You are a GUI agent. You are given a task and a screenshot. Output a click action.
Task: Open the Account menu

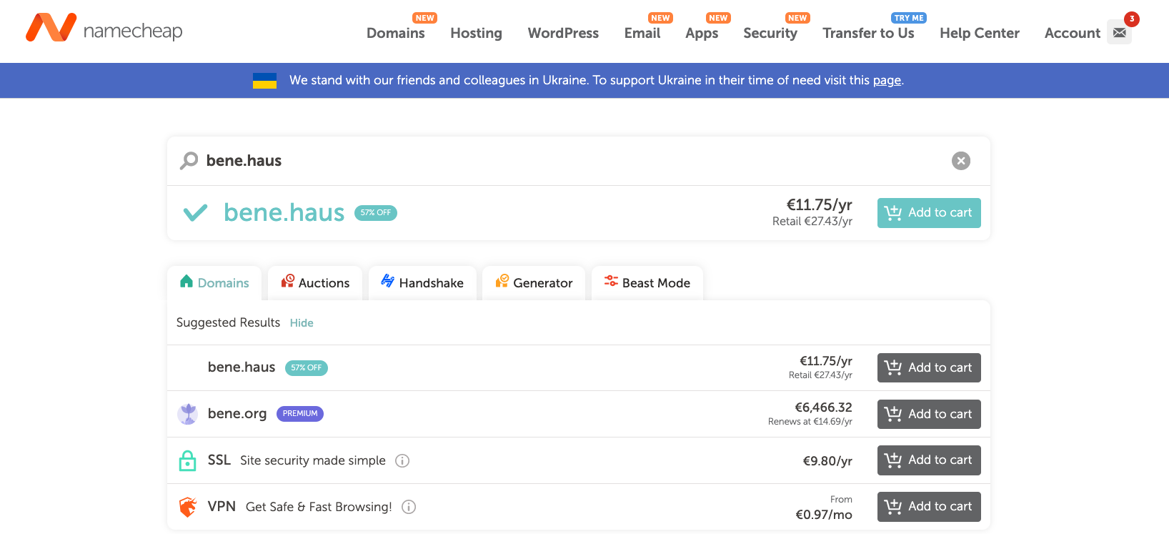click(1073, 33)
